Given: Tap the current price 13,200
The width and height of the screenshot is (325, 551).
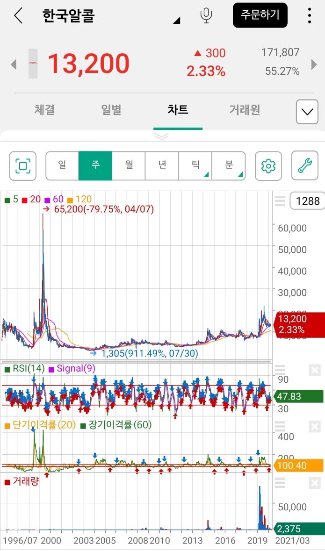Looking at the screenshot, I should (x=88, y=64).
